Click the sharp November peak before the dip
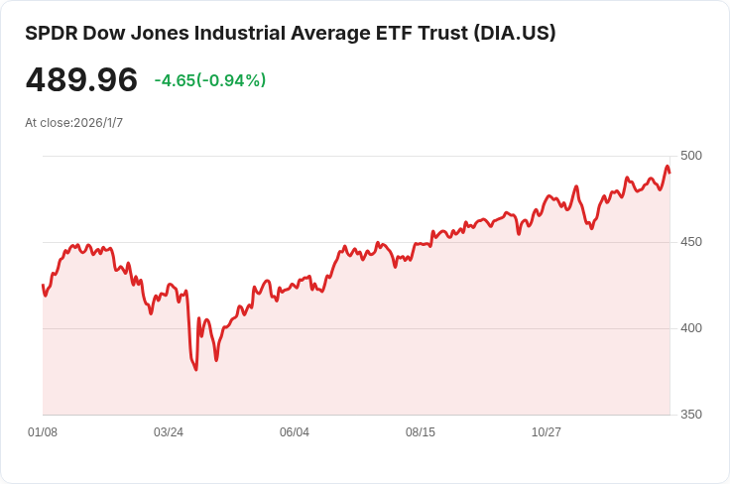This screenshot has height=484, width=730. [576, 186]
